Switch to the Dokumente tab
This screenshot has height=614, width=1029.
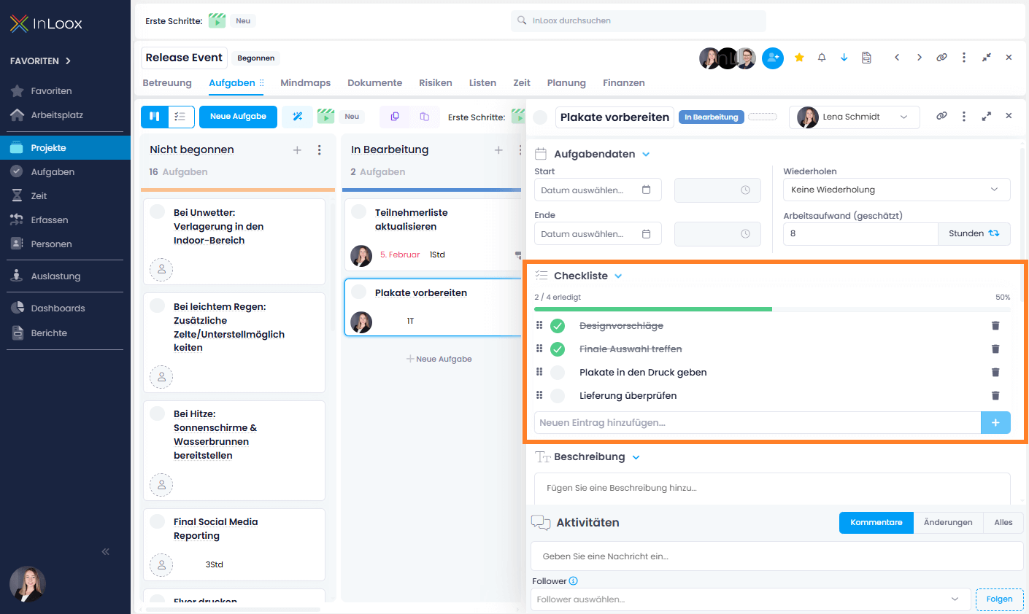374,83
